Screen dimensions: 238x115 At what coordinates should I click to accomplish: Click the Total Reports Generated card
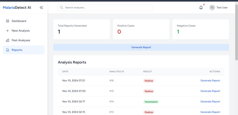[x=82, y=29]
